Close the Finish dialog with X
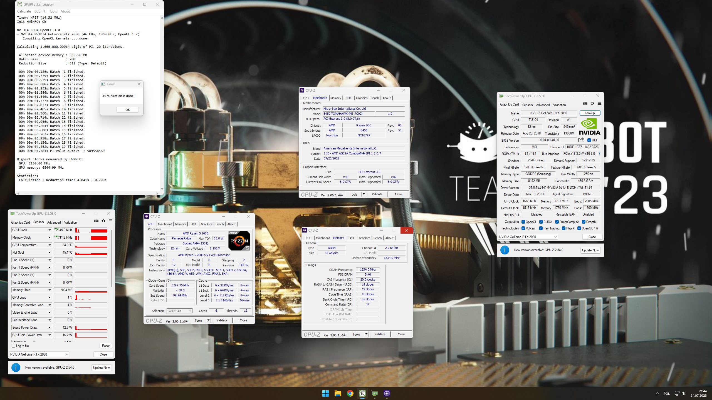This screenshot has width=712, height=400. pos(139,84)
